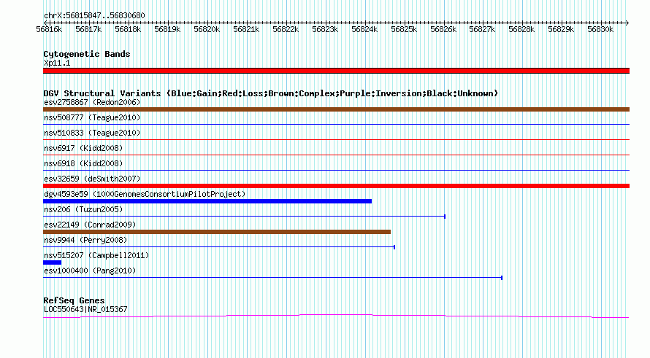Click the 56827k ruler tick label
This screenshot has height=358, width=650.
pos(482,29)
